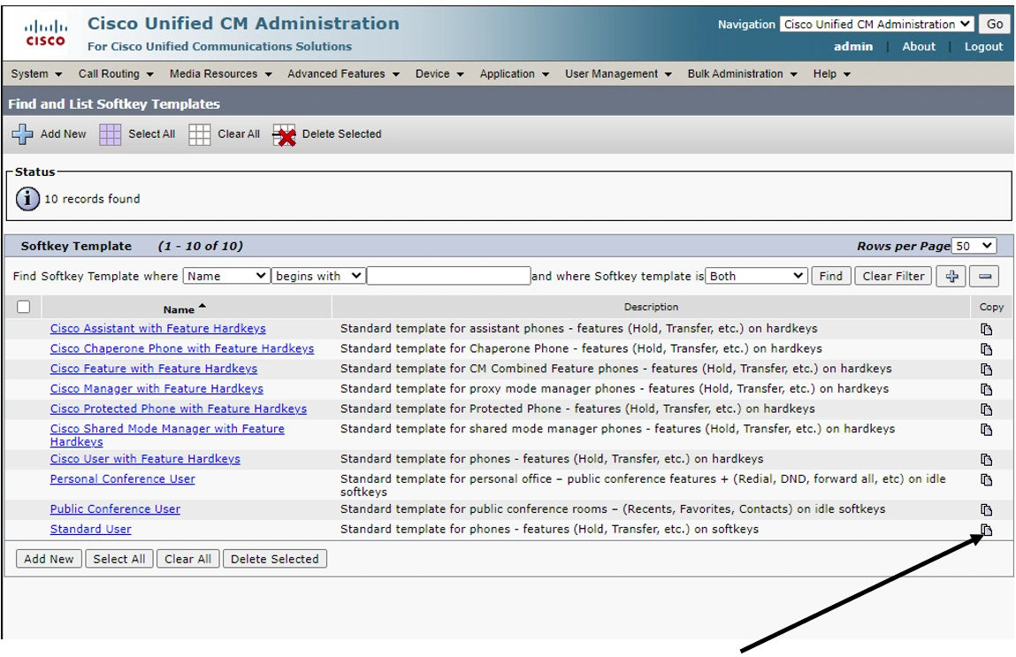Click the '10 records found' status text
The image size is (1016, 657).
click(92, 199)
